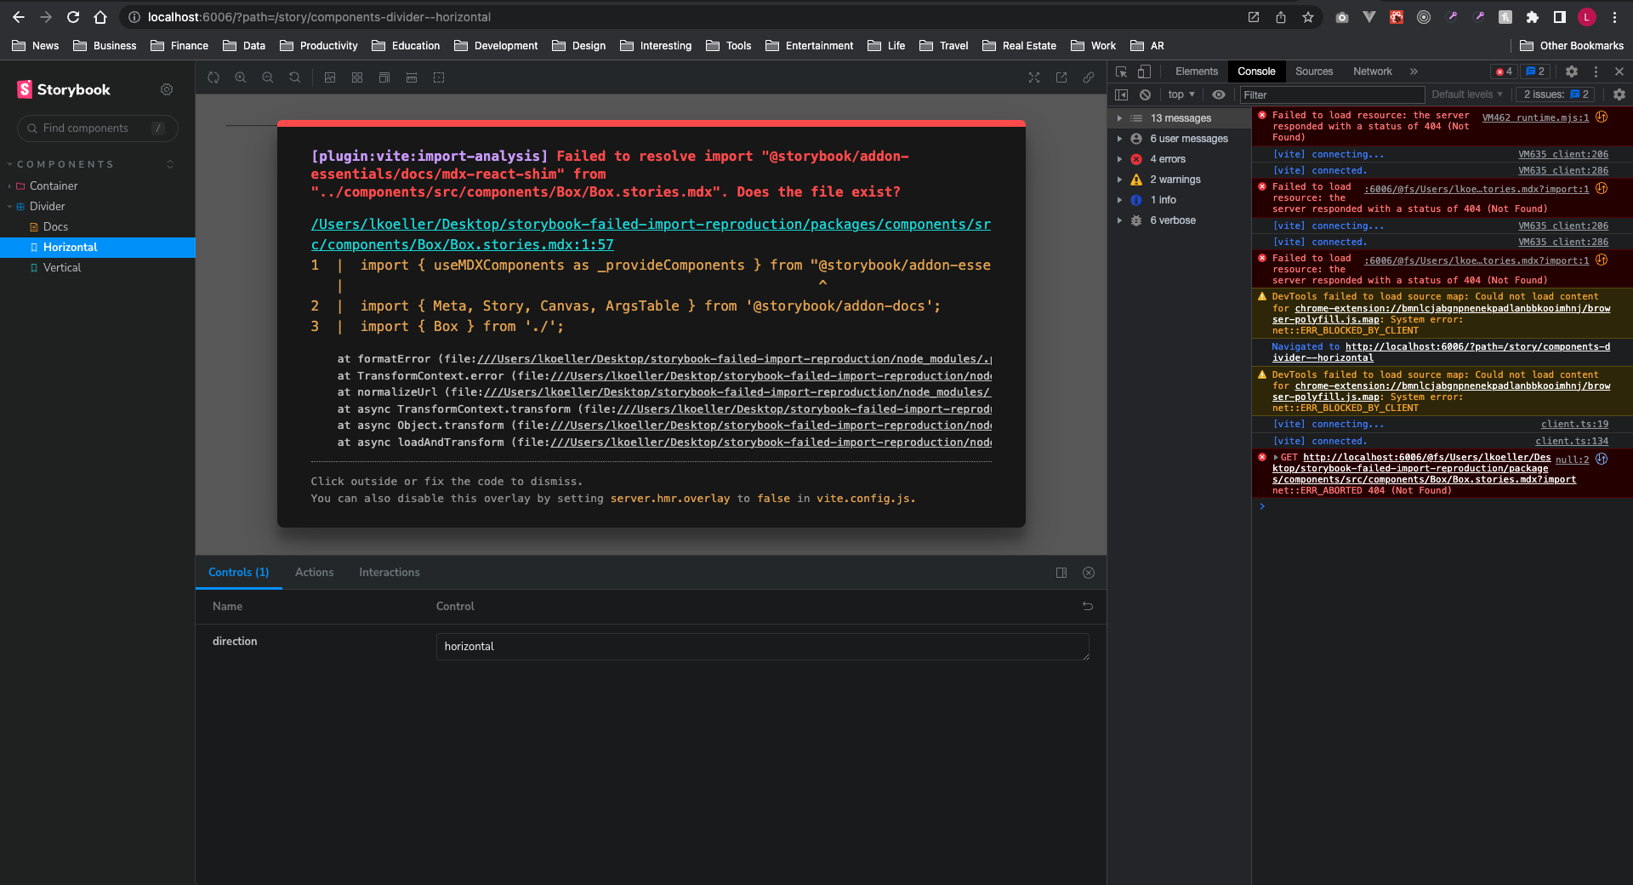The width and height of the screenshot is (1633, 885).
Task: Switch to the Interactions tab
Action: click(390, 573)
